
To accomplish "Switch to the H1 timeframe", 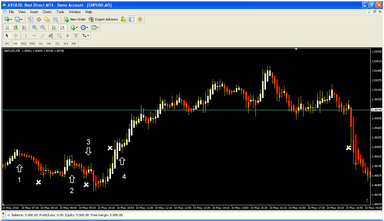I will [x=41, y=43].
